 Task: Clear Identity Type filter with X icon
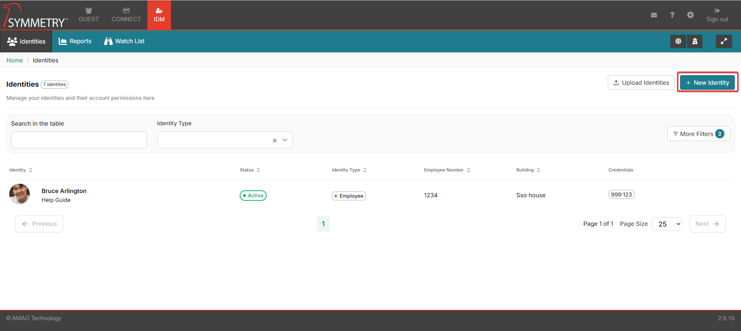(x=274, y=140)
